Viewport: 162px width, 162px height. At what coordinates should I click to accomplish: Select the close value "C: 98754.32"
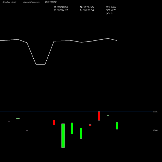(x=61, y=10)
